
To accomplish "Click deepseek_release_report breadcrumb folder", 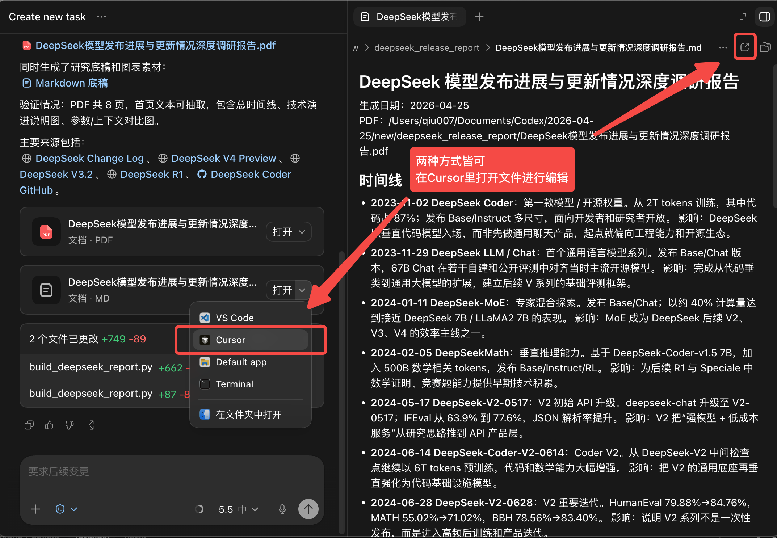I will pos(427,48).
